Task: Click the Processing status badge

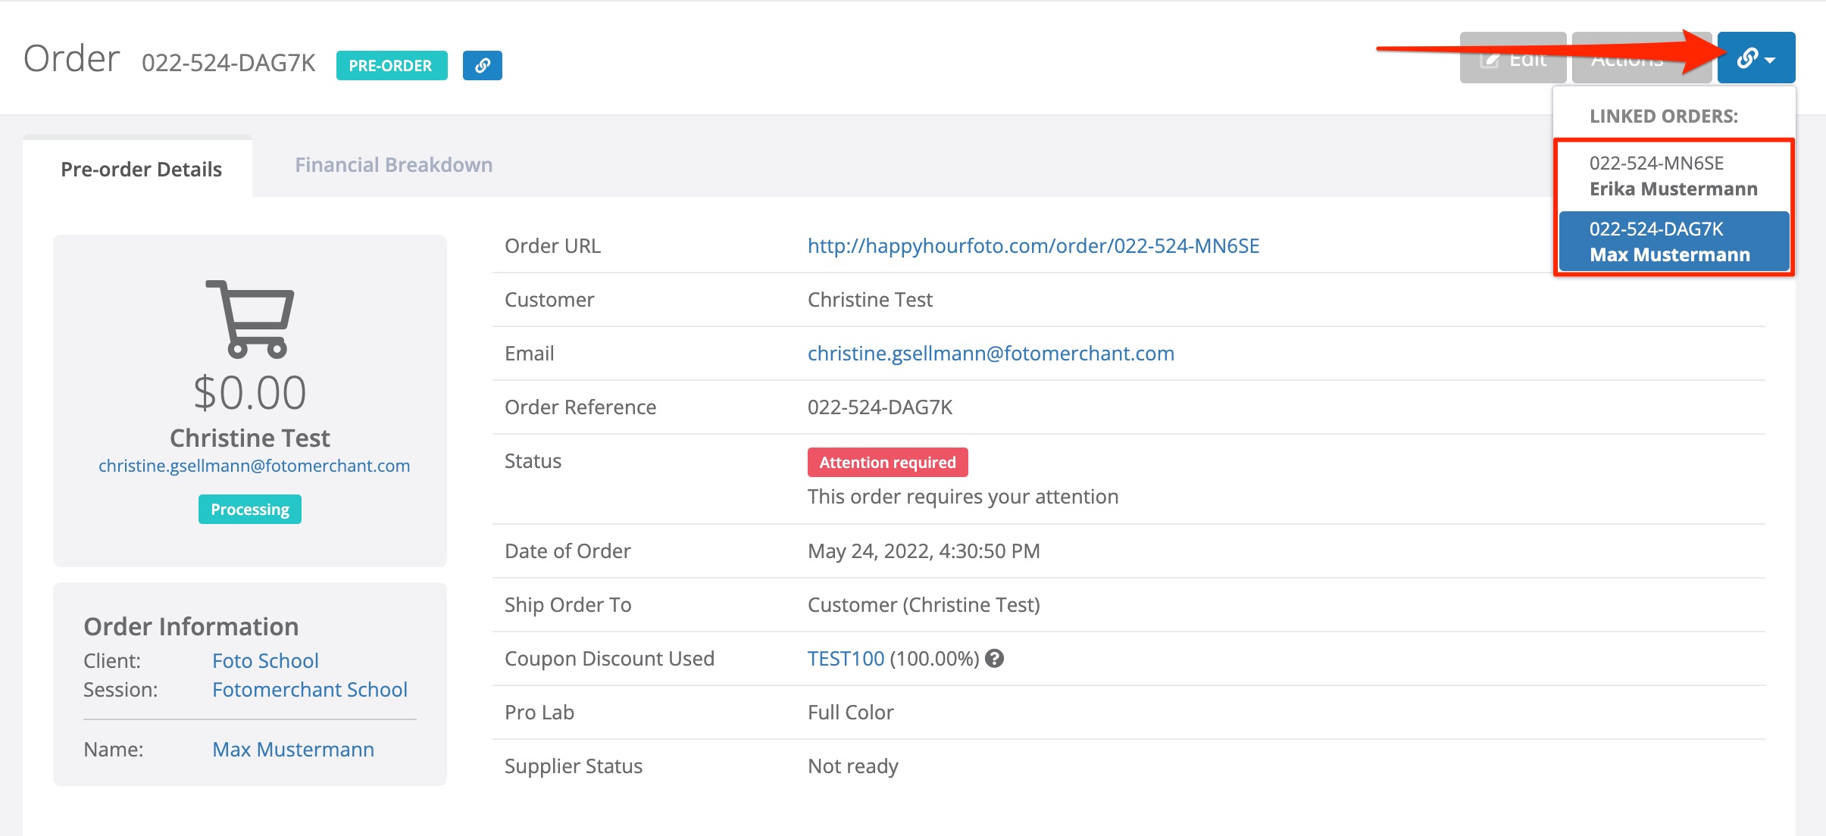Action: tap(250, 509)
